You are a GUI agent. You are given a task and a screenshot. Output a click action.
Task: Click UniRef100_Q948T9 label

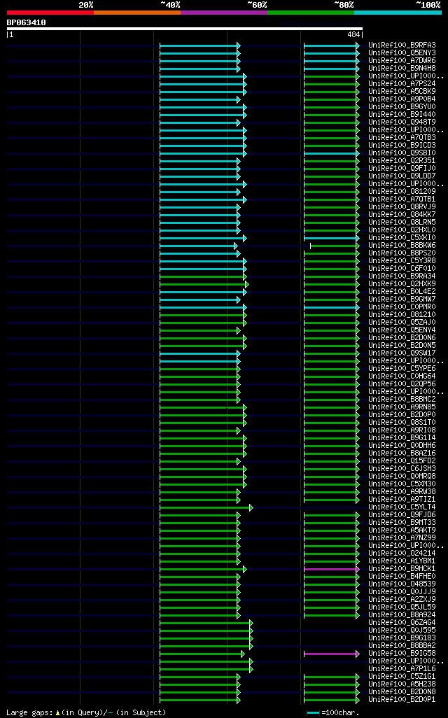[x=402, y=122]
